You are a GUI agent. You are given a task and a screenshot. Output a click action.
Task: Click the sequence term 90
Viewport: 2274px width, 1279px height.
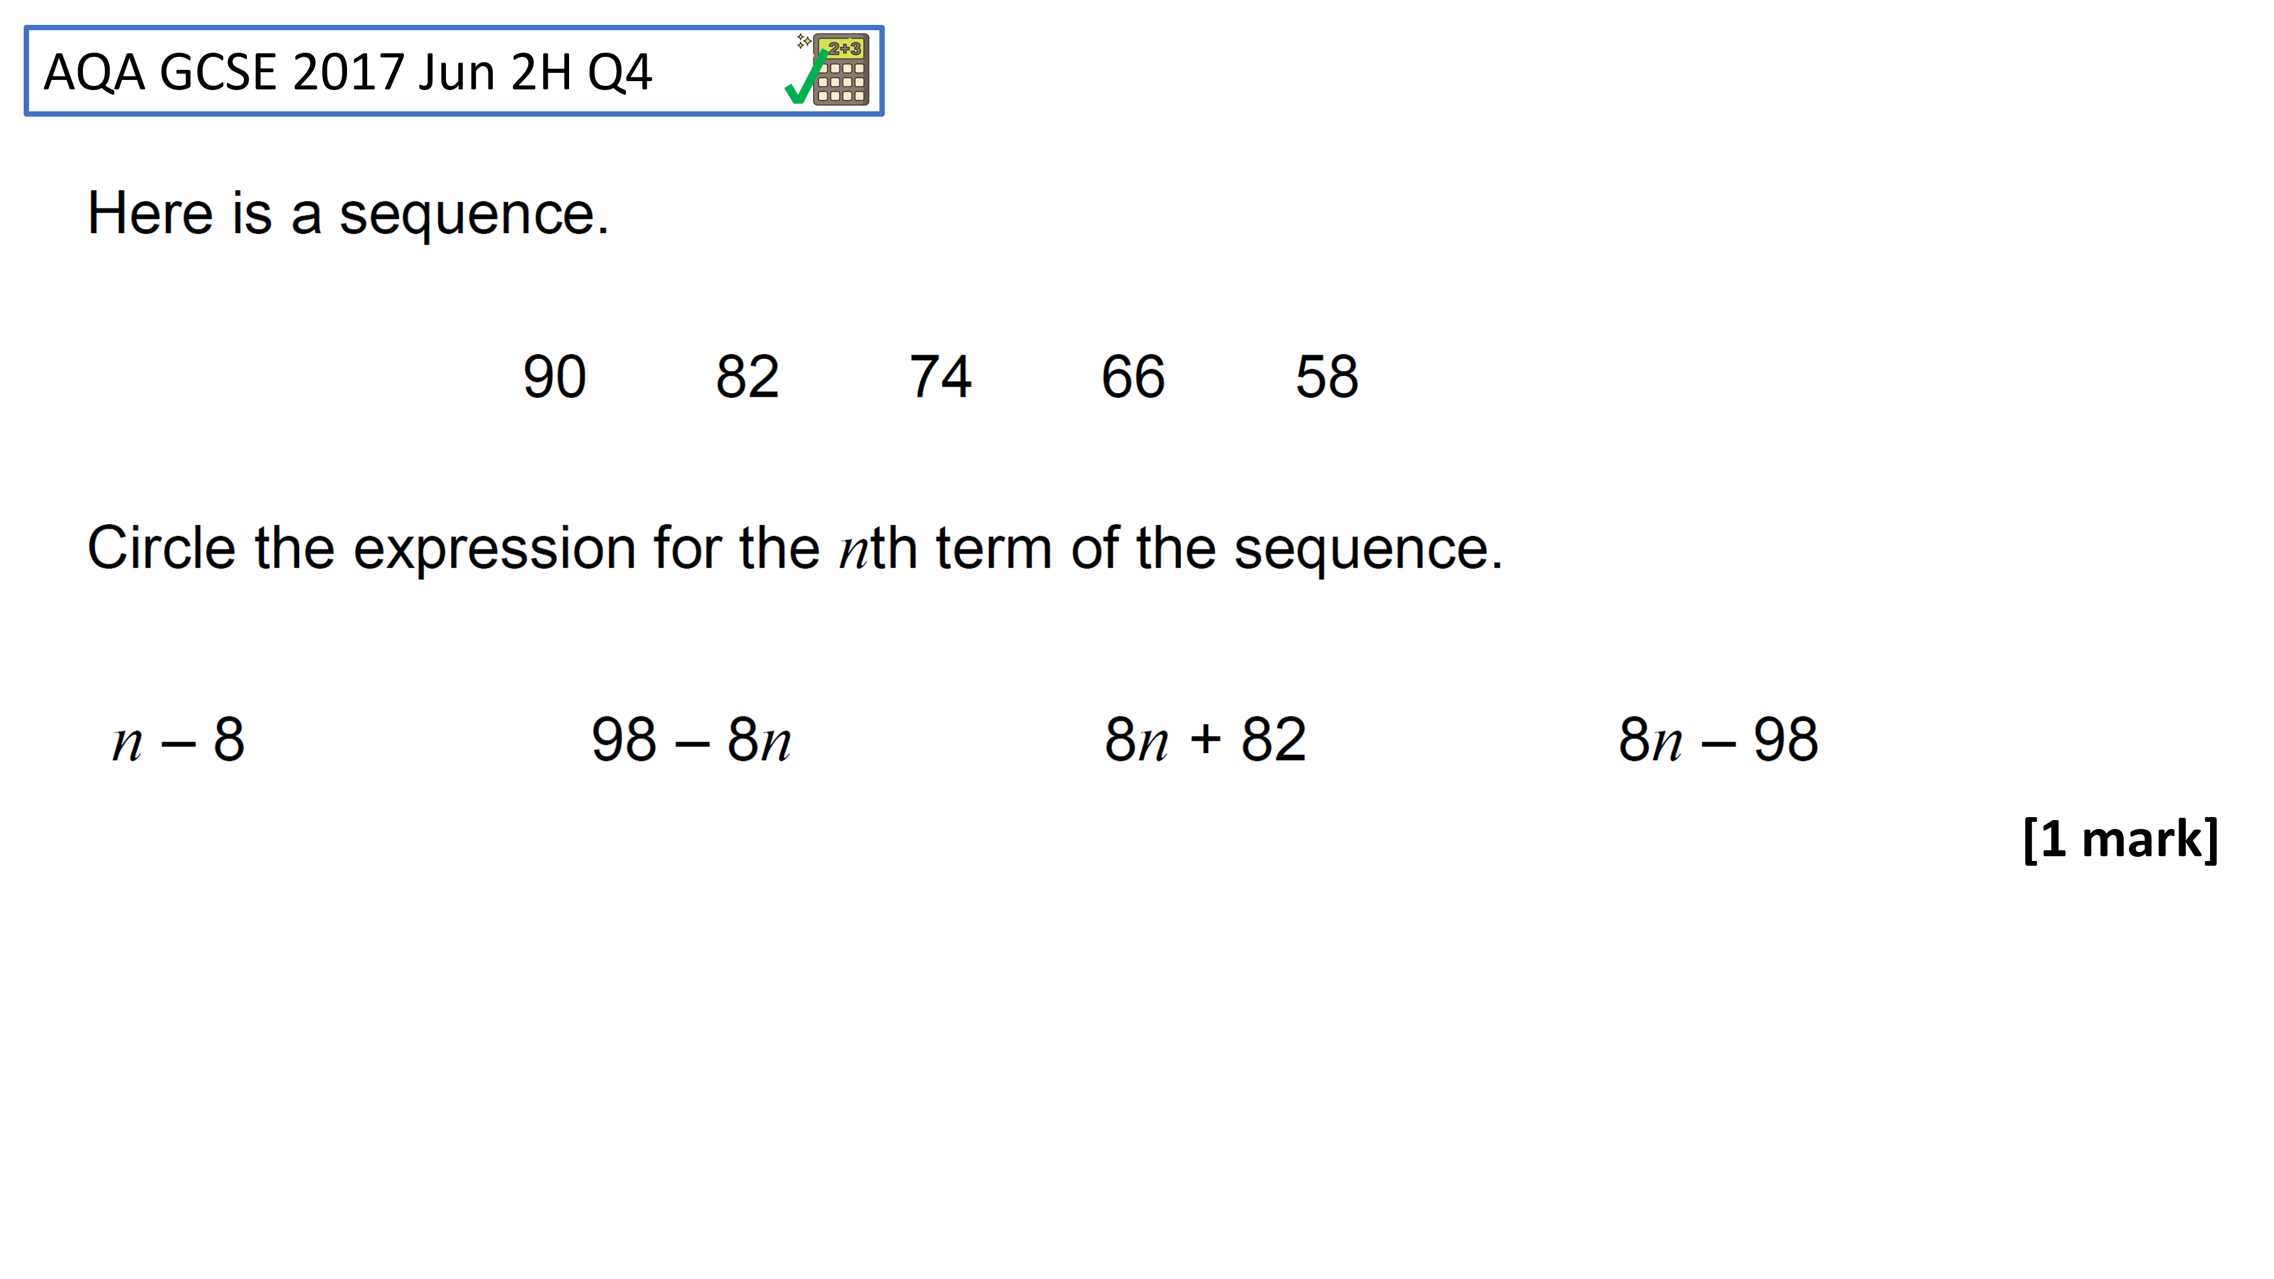(x=554, y=377)
